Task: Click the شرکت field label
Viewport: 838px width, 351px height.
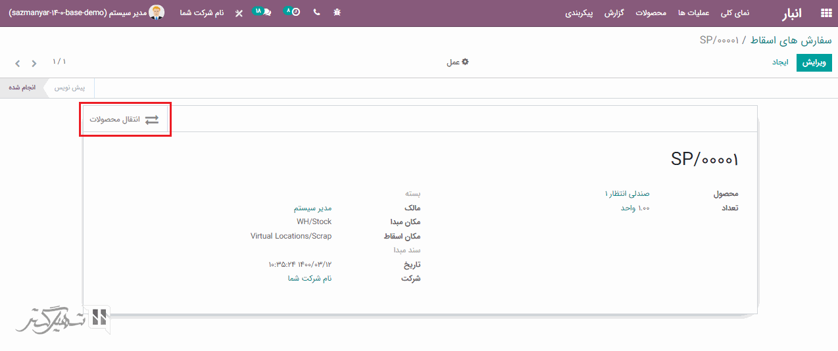Action: pos(410,278)
